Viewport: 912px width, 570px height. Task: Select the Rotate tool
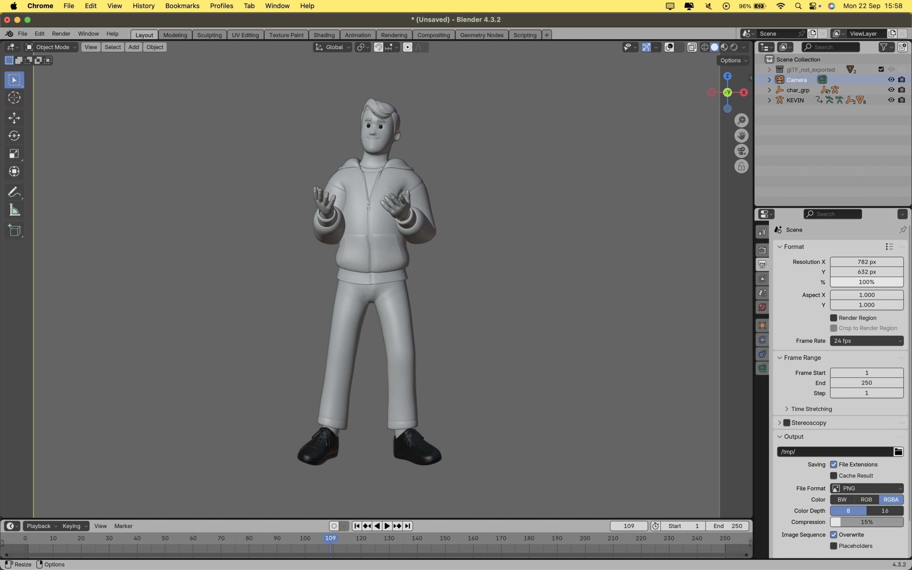click(14, 136)
